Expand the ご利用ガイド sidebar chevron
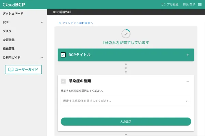 click(x=42, y=58)
